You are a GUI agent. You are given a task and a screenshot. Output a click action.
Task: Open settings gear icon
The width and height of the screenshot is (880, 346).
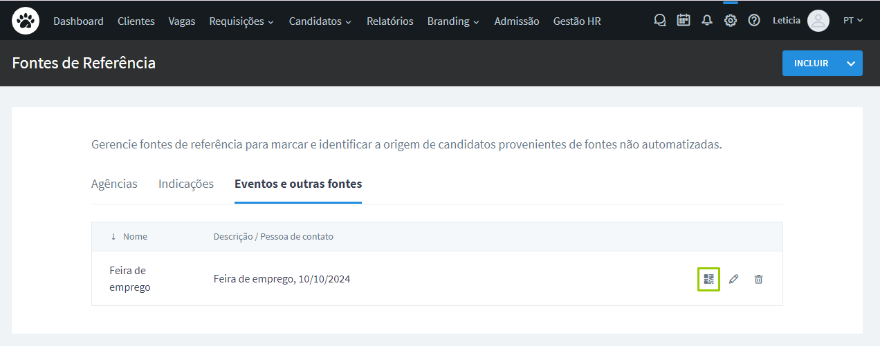pos(730,21)
